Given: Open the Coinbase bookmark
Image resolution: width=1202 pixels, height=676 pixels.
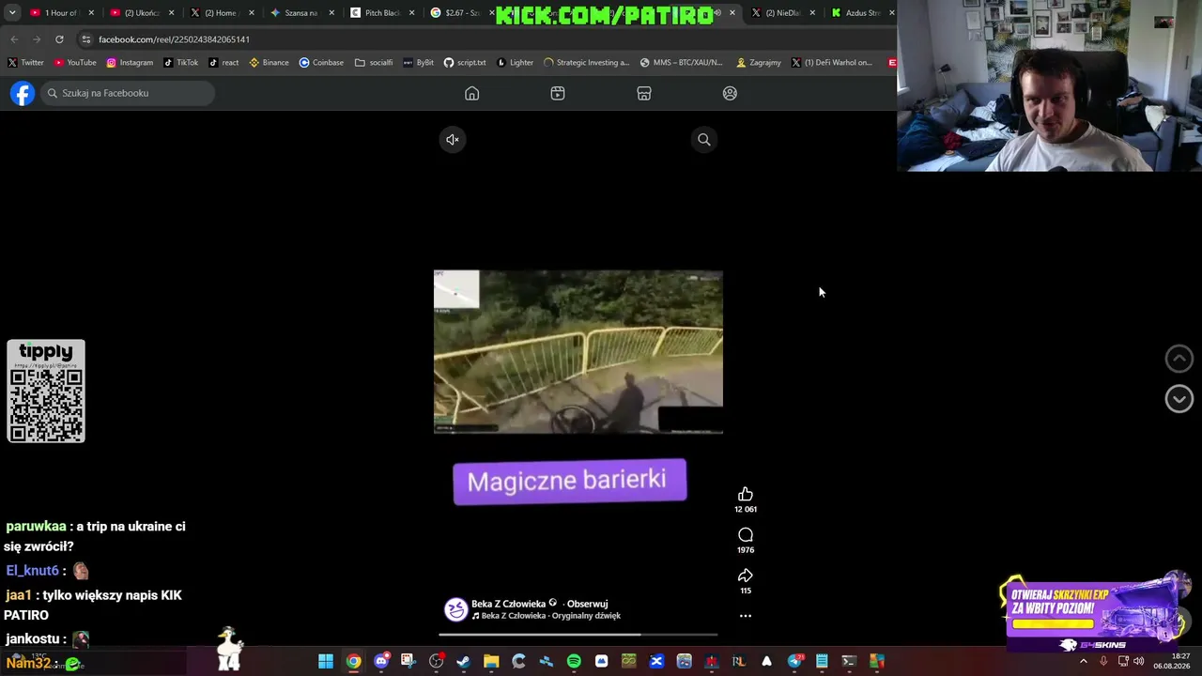Looking at the screenshot, I should (321, 63).
